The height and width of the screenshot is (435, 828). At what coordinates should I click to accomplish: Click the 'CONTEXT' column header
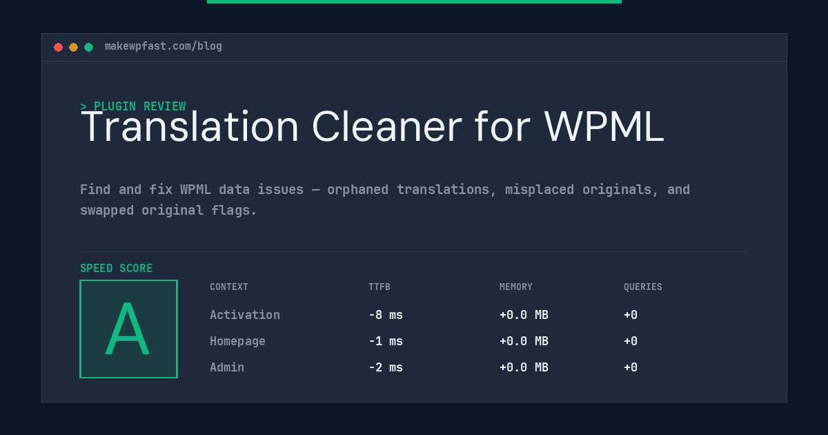[x=229, y=287]
